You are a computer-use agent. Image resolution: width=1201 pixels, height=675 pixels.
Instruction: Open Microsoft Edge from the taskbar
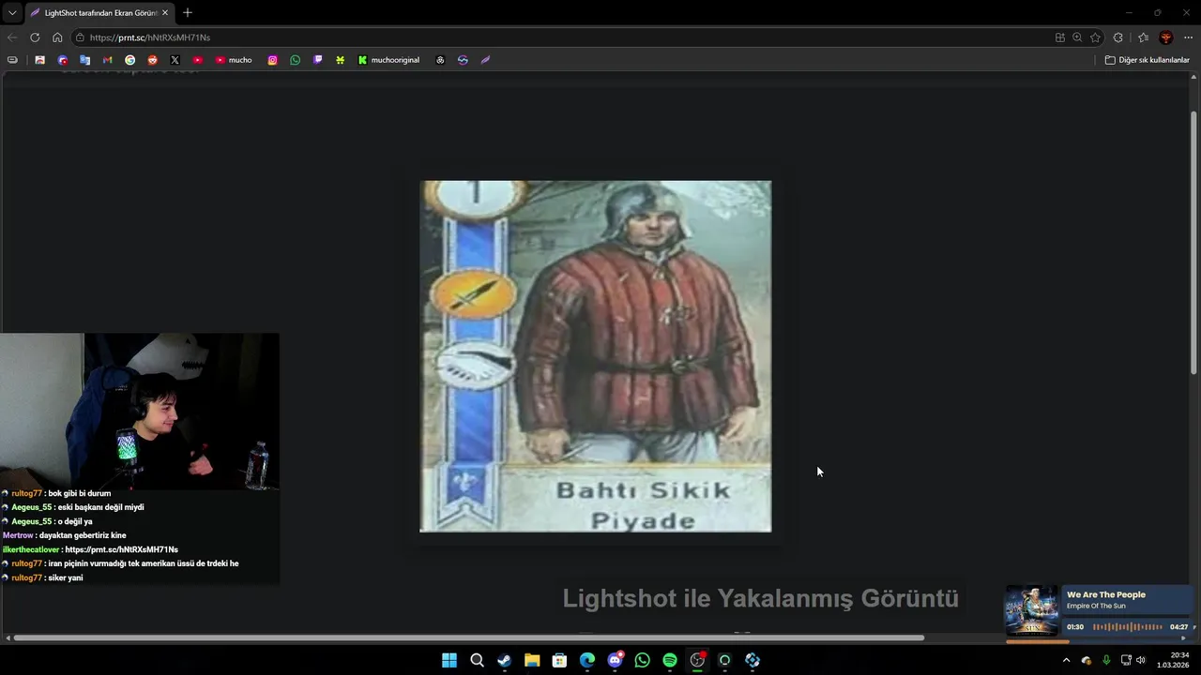click(587, 660)
